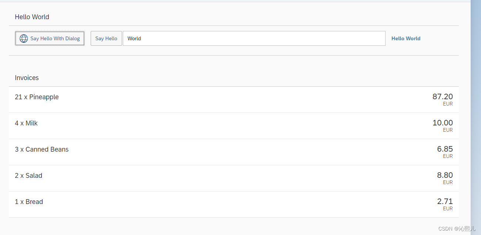Image resolution: width=481 pixels, height=235 pixels.
Task: Click the EUR label under the Milk price
Action: pos(448,130)
